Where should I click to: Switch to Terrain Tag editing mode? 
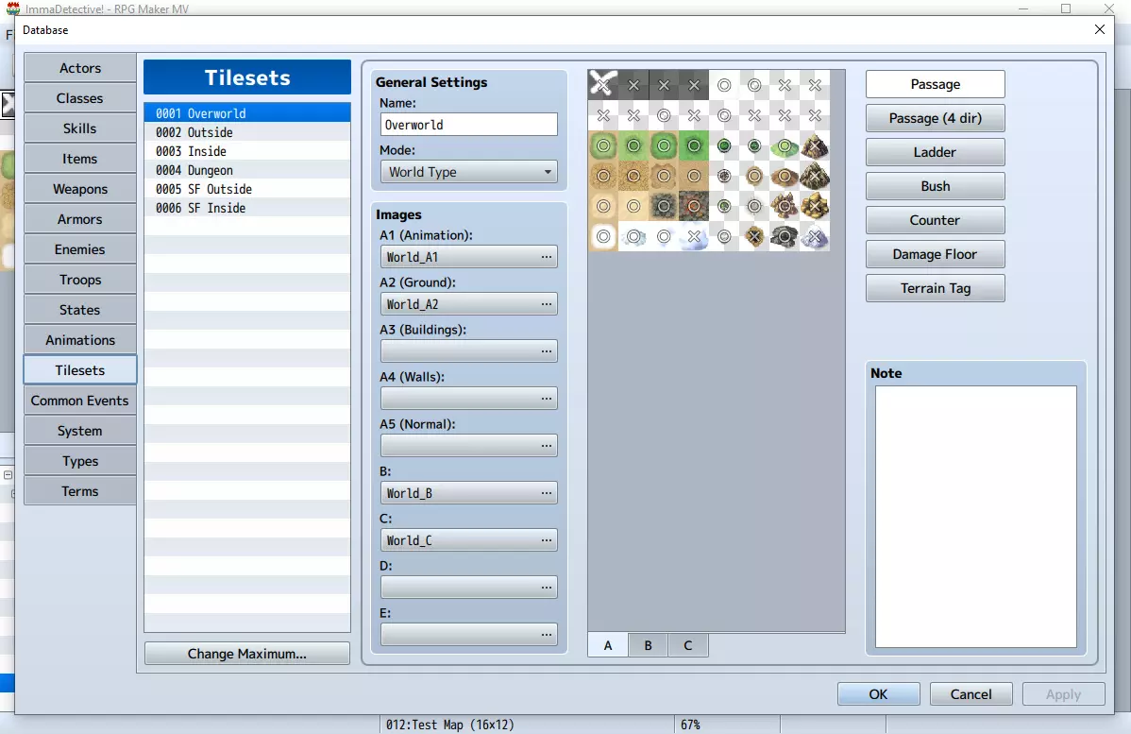[x=935, y=288]
